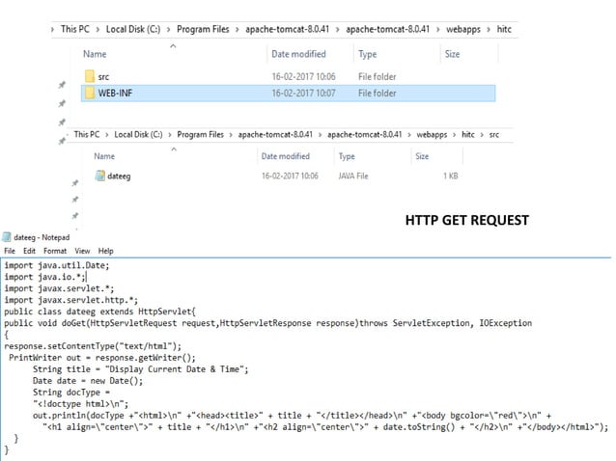Place cursor on import javax.servlet.http line
The width and height of the screenshot is (616, 461).
(x=71, y=300)
